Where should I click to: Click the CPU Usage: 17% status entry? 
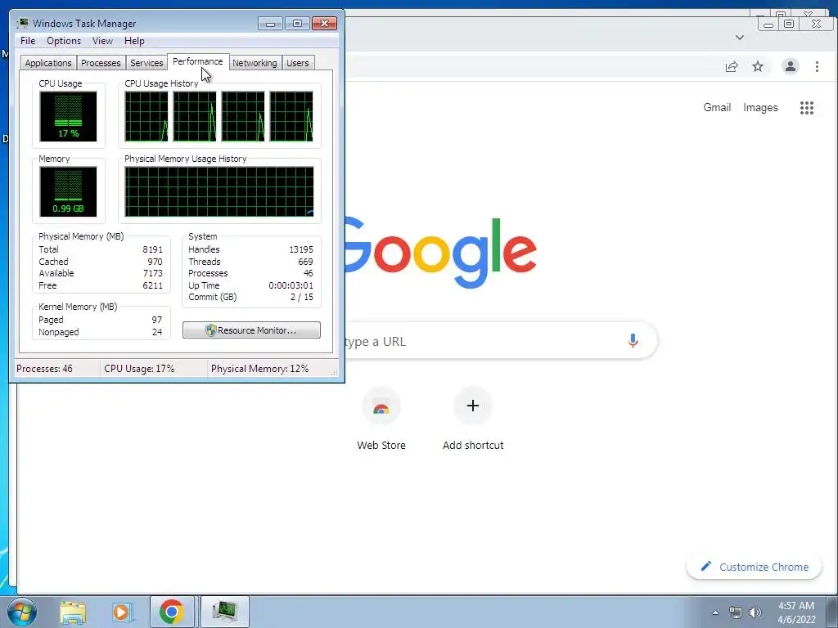click(139, 369)
